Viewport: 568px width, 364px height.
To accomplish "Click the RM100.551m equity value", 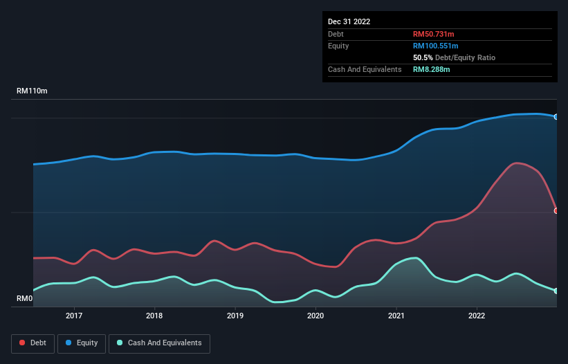I will tap(436, 46).
